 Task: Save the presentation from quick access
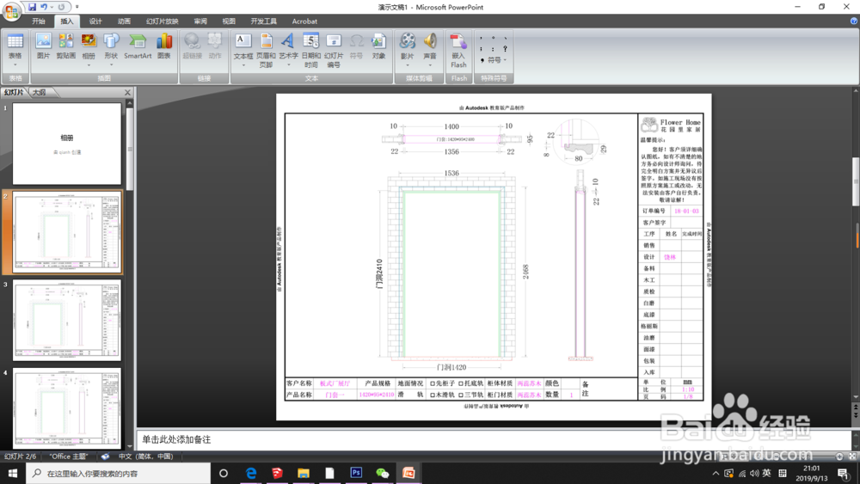32,7
